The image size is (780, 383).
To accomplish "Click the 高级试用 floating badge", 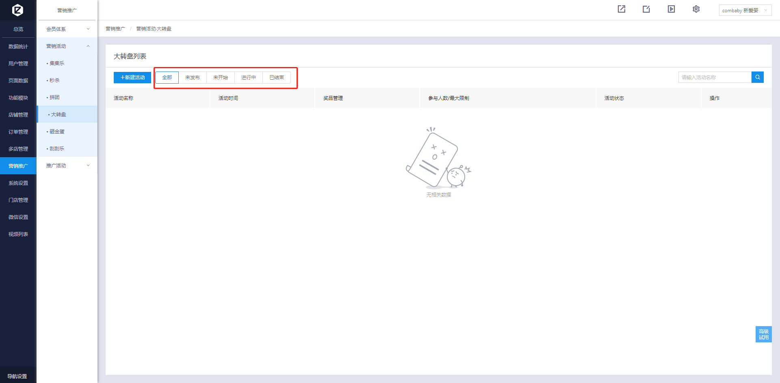I will [x=763, y=334].
